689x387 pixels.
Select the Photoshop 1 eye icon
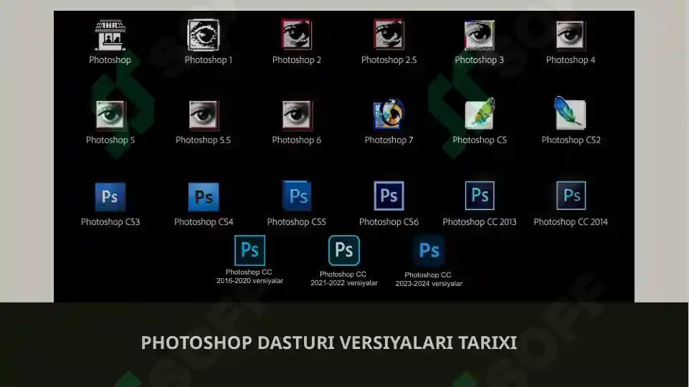click(203, 34)
